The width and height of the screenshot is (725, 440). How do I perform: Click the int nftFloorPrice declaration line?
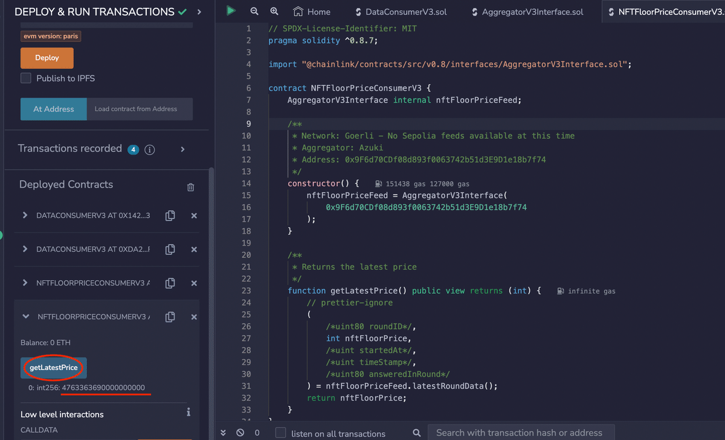pyautogui.click(x=372, y=339)
